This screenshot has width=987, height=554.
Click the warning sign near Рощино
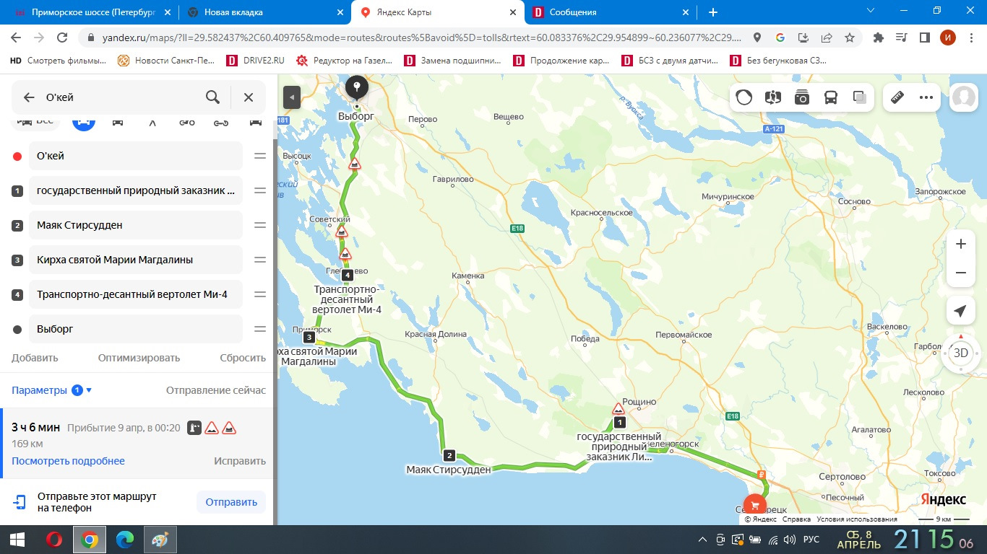(618, 408)
